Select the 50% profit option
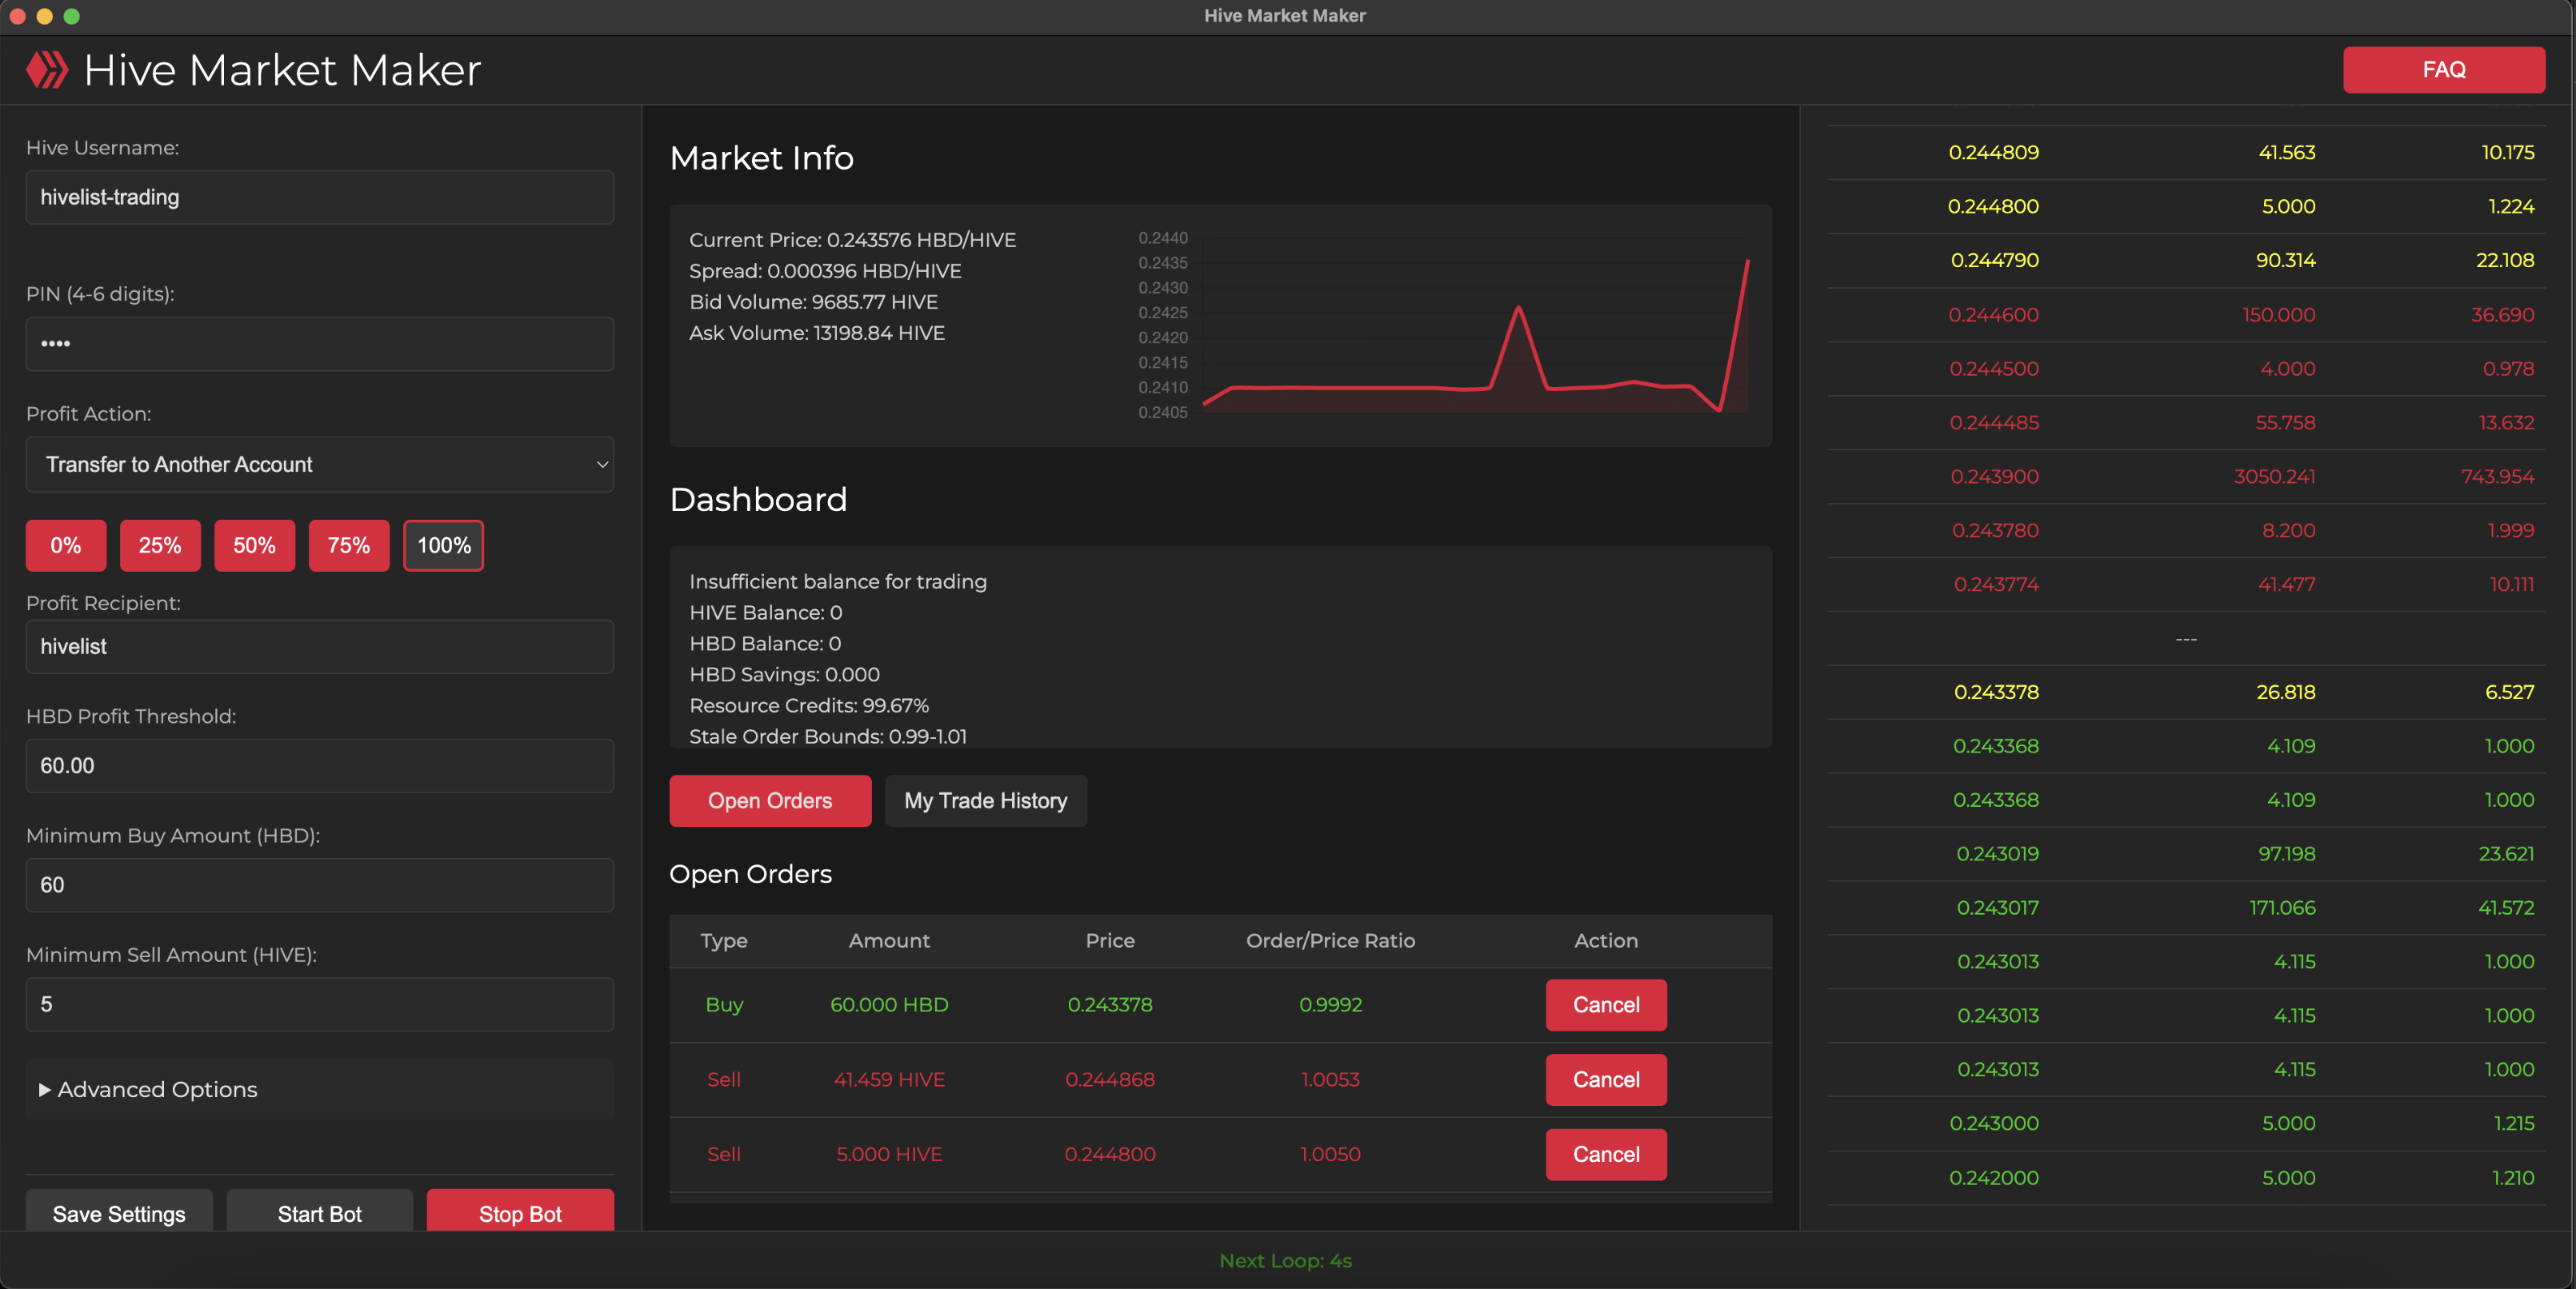The image size is (2576, 1289). (x=254, y=545)
